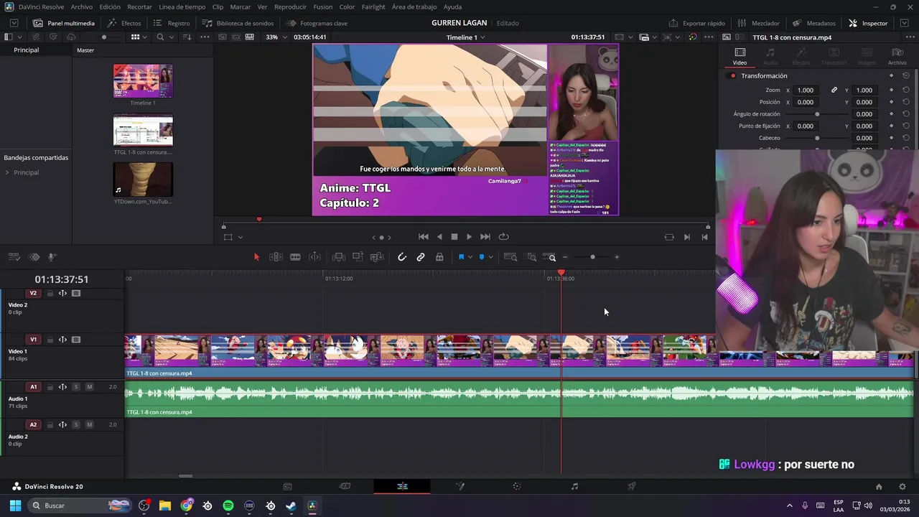Viewport: 919px width, 517px height.
Task: Click the full extent zoom icon
Action: pyautogui.click(x=510, y=257)
